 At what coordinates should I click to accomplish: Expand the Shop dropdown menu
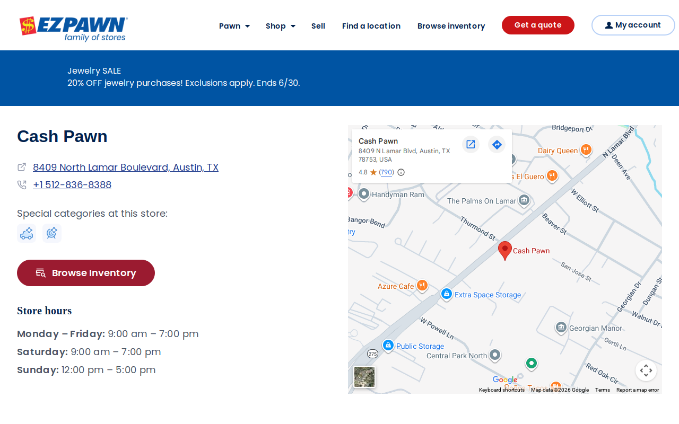pos(281,26)
